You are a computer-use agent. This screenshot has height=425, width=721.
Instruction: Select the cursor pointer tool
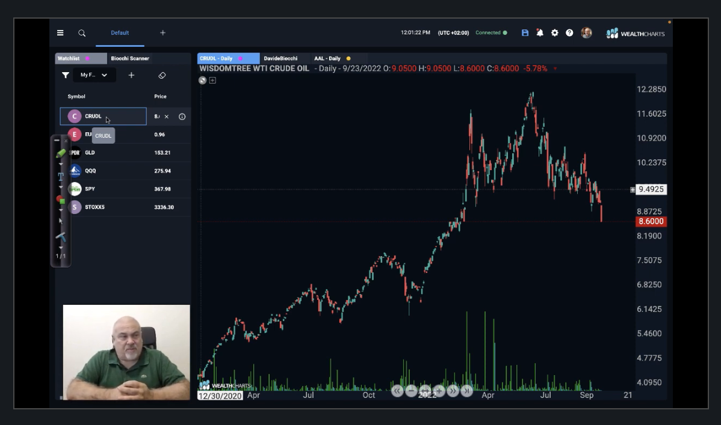61,221
